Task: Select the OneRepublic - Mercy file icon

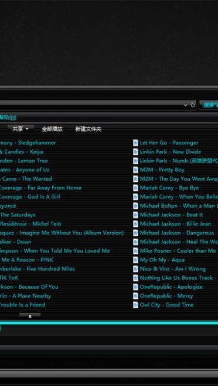Action: [x=135, y=296]
